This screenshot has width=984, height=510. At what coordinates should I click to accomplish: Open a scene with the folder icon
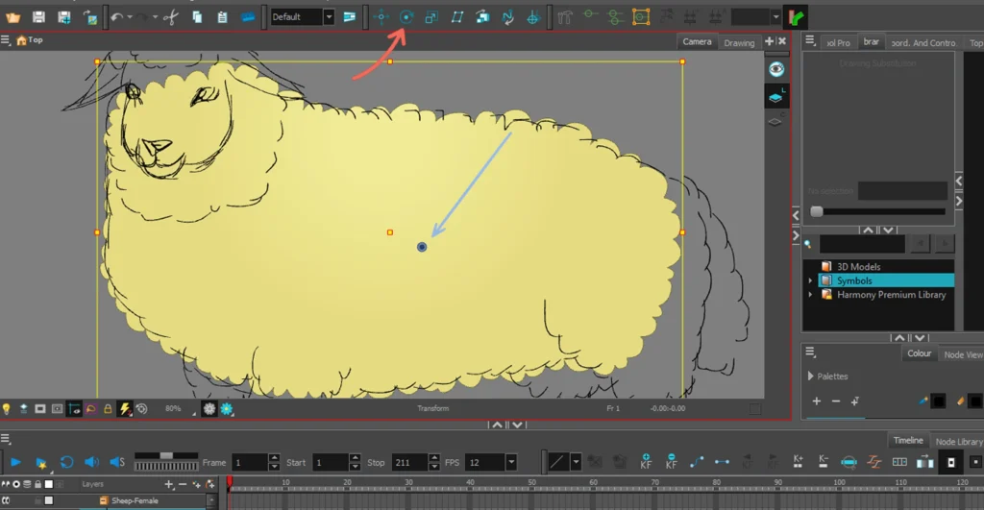click(13, 17)
